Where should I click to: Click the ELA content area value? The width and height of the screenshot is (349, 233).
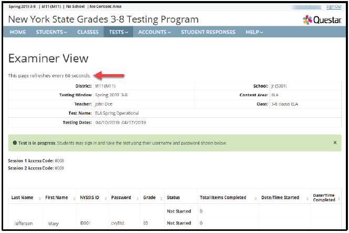[x=275, y=95]
